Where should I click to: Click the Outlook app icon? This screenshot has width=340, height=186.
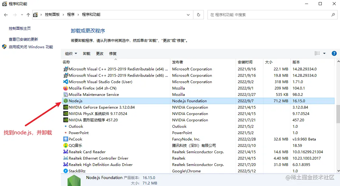click(65, 126)
